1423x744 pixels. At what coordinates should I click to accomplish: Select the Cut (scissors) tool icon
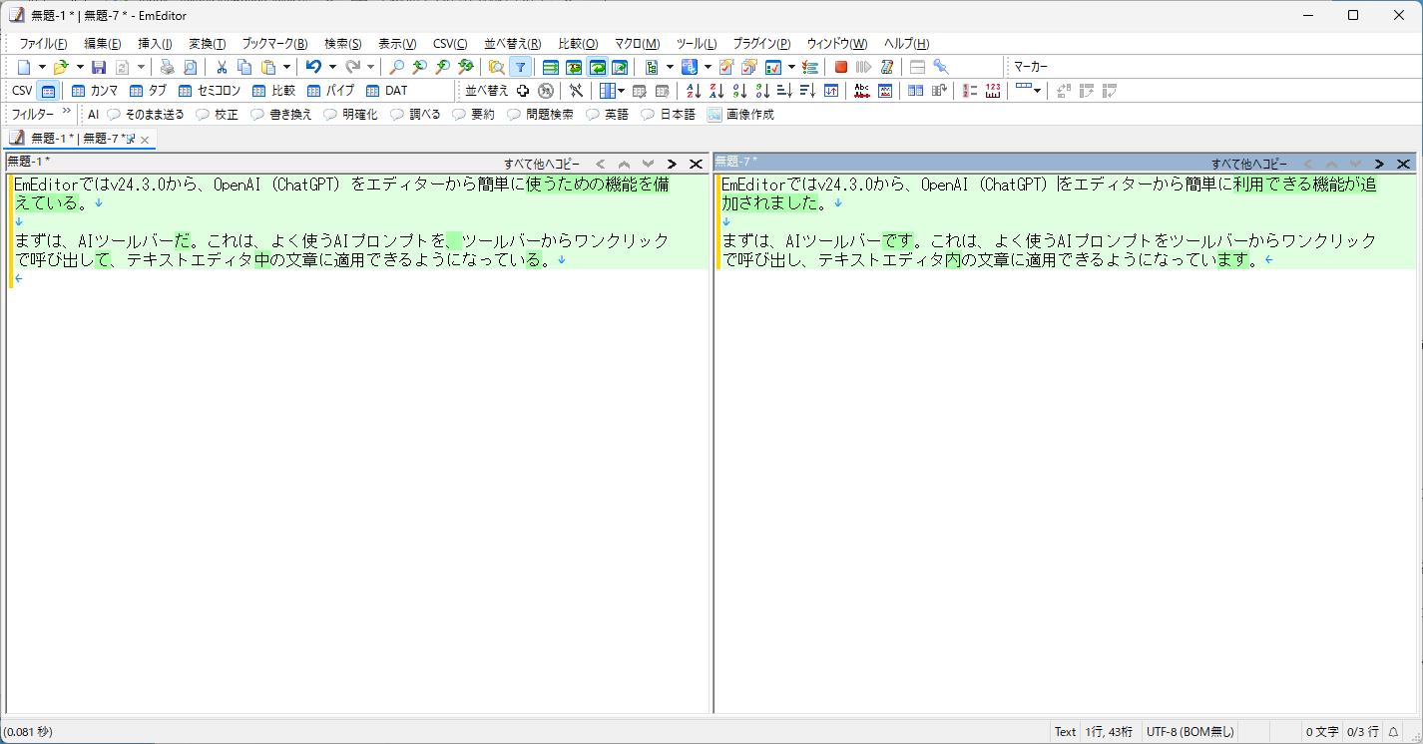(222, 66)
